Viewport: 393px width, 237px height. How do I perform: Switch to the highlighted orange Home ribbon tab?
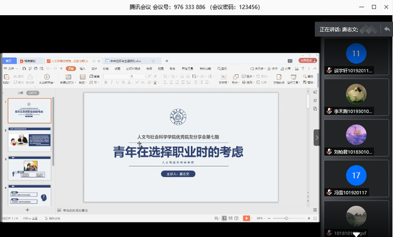[71, 68]
